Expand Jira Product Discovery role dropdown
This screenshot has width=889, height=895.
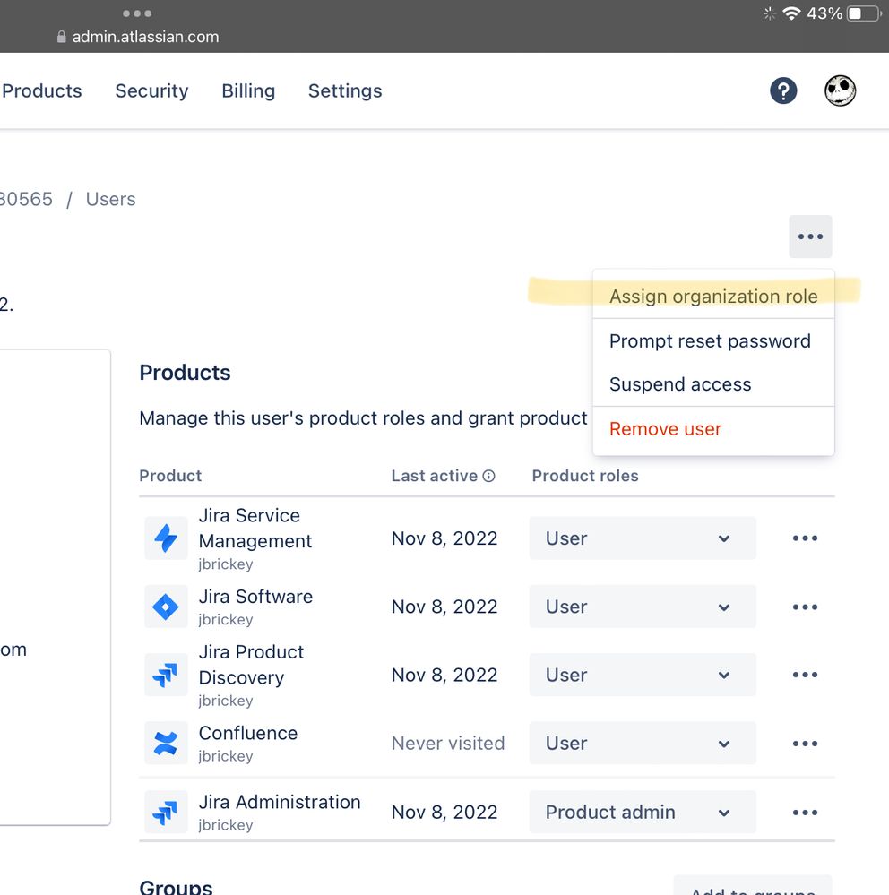[643, 675]
